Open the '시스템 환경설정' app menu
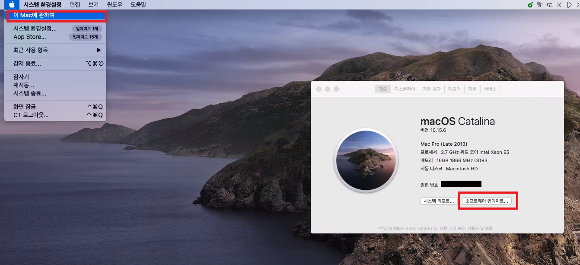The height and width of the screenshot is (265, 580). pos(42,5)
